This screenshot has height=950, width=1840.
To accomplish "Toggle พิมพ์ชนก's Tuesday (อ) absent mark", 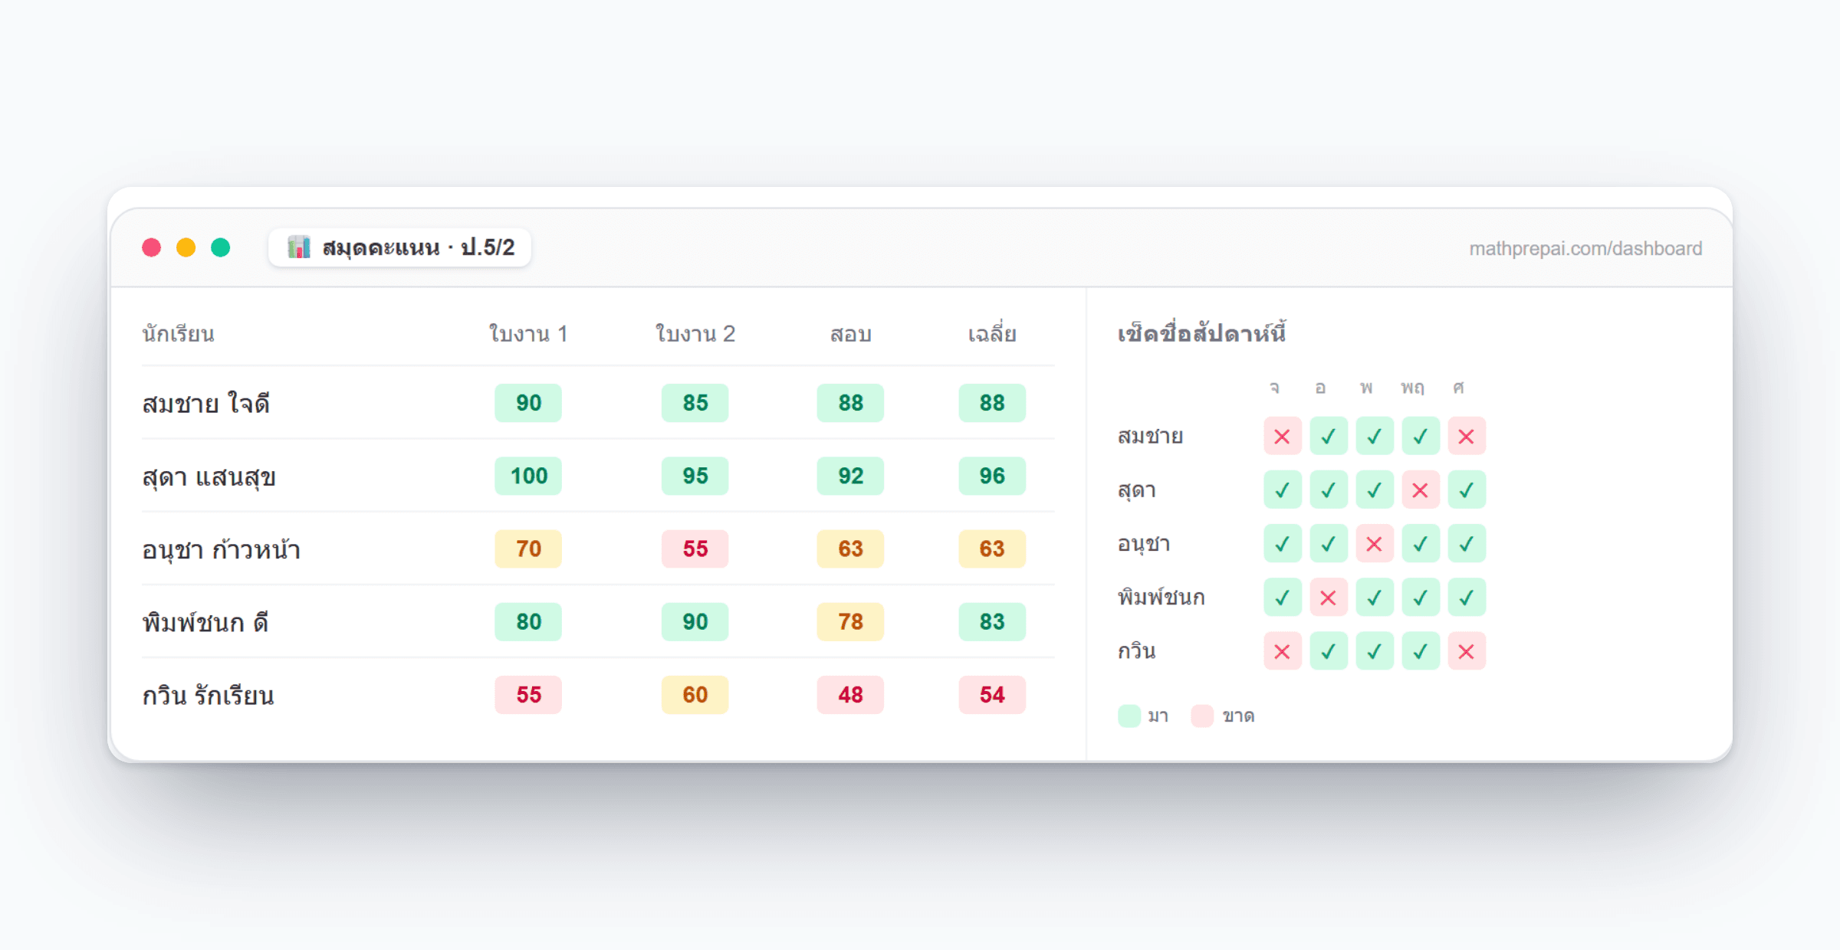I will [x=1328, y=597].
